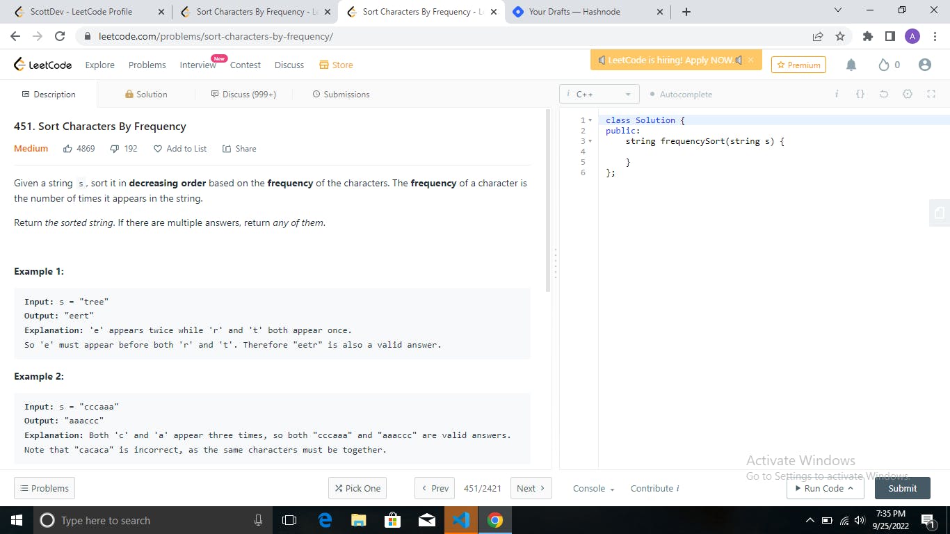Open the Mail app on taskbar

(427, 520)
